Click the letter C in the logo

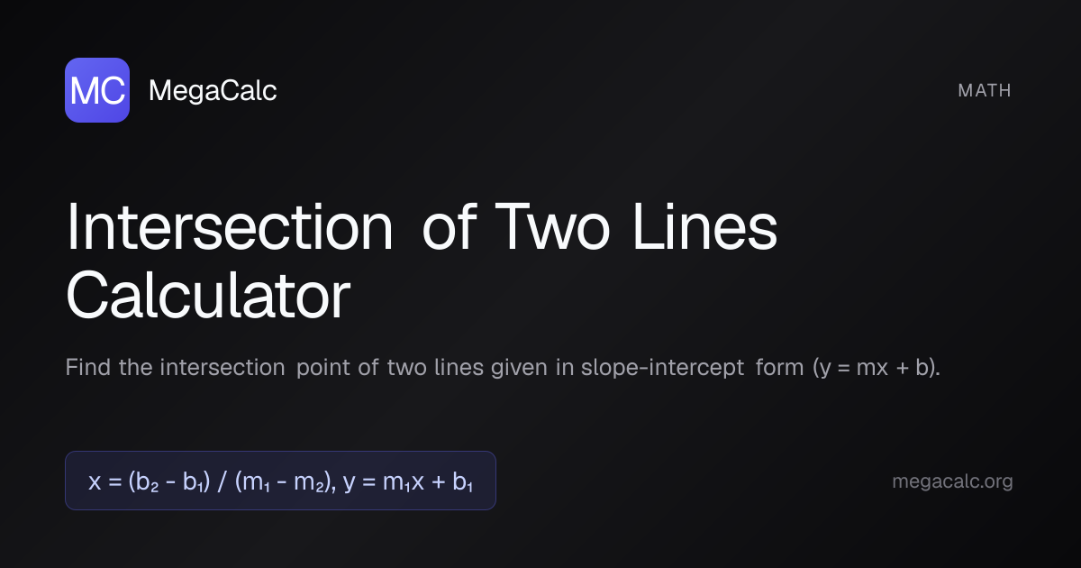point(112,91)
